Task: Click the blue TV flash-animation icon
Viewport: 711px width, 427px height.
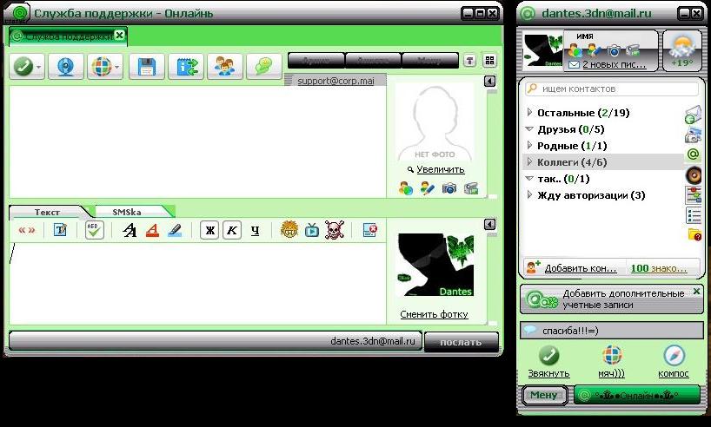Action: pyautogui.click(x=312, y=230)
